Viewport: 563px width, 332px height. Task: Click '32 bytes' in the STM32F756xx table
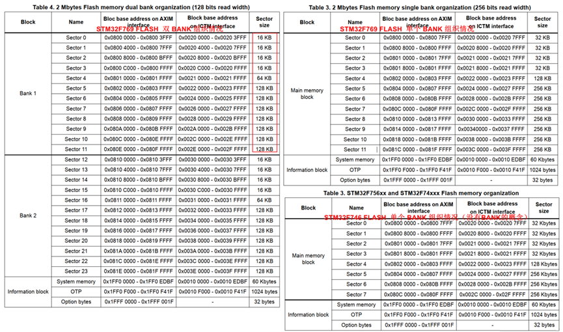[x=543, y=325]
